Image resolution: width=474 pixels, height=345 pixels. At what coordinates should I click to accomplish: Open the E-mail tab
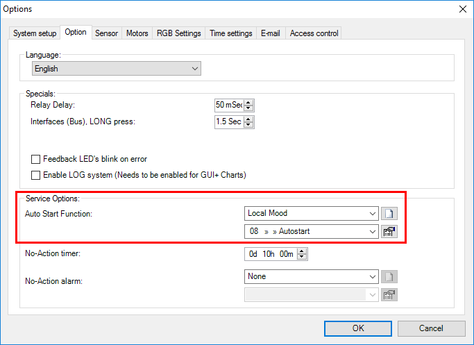click(x=269, y=33)
